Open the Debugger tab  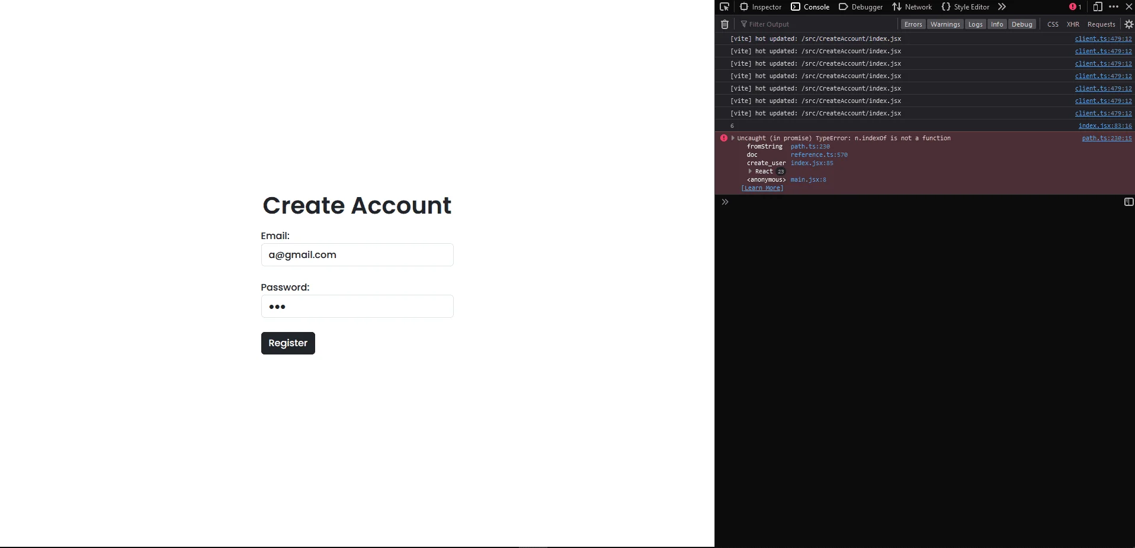click(x=860, y=7)
